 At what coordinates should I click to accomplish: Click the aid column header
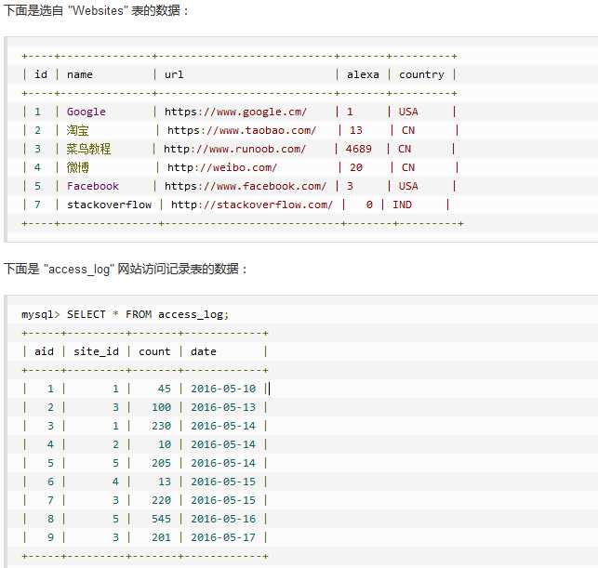[44, 351]
